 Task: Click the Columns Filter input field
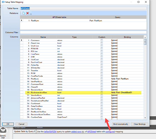tap(83, 32)
